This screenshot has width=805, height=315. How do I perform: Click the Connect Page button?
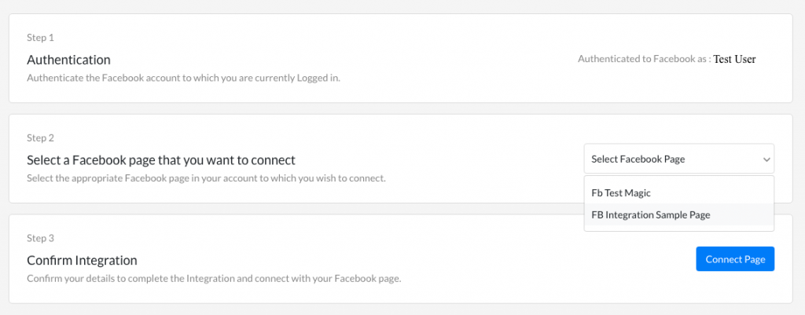point(735,259)
